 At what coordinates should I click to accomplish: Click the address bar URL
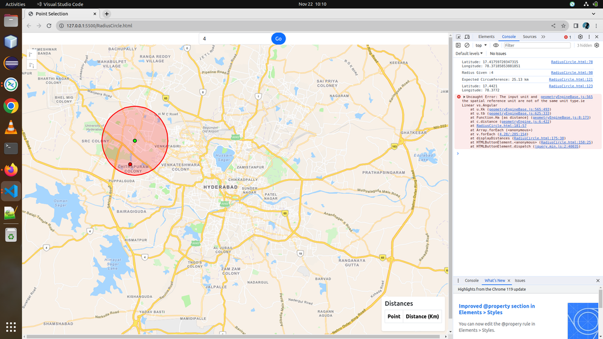[99, 26]
